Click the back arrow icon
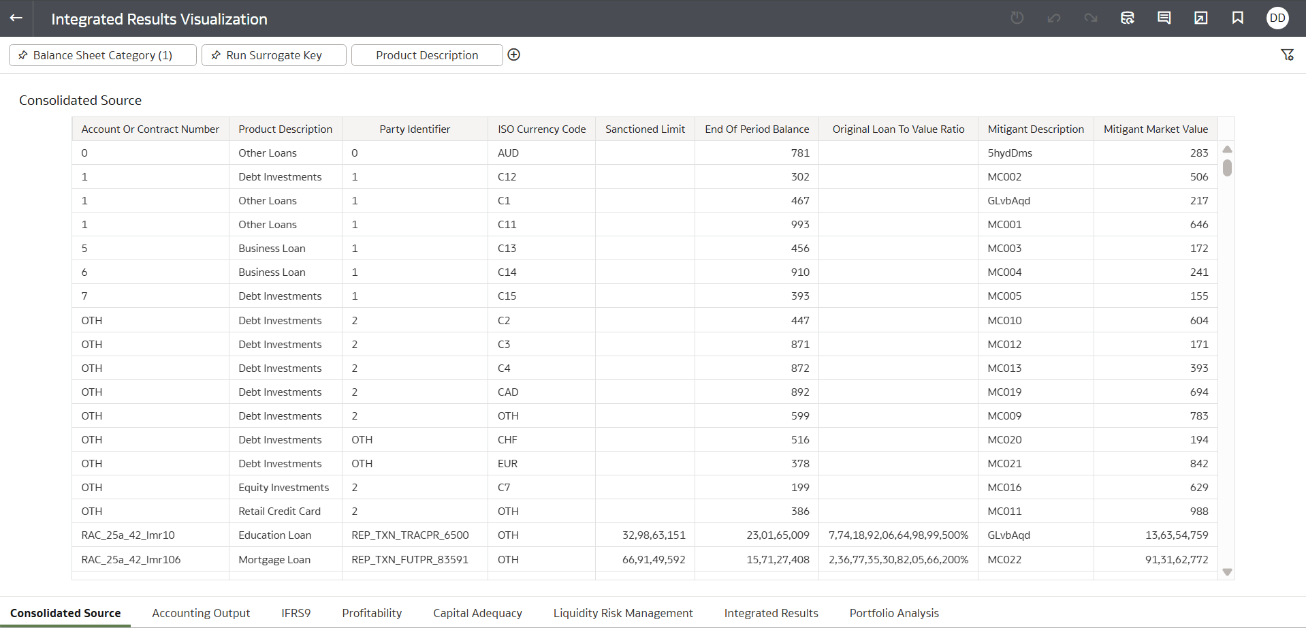Image resolution: width=1306 pixels, height=628 pixels. coord(16,18)
